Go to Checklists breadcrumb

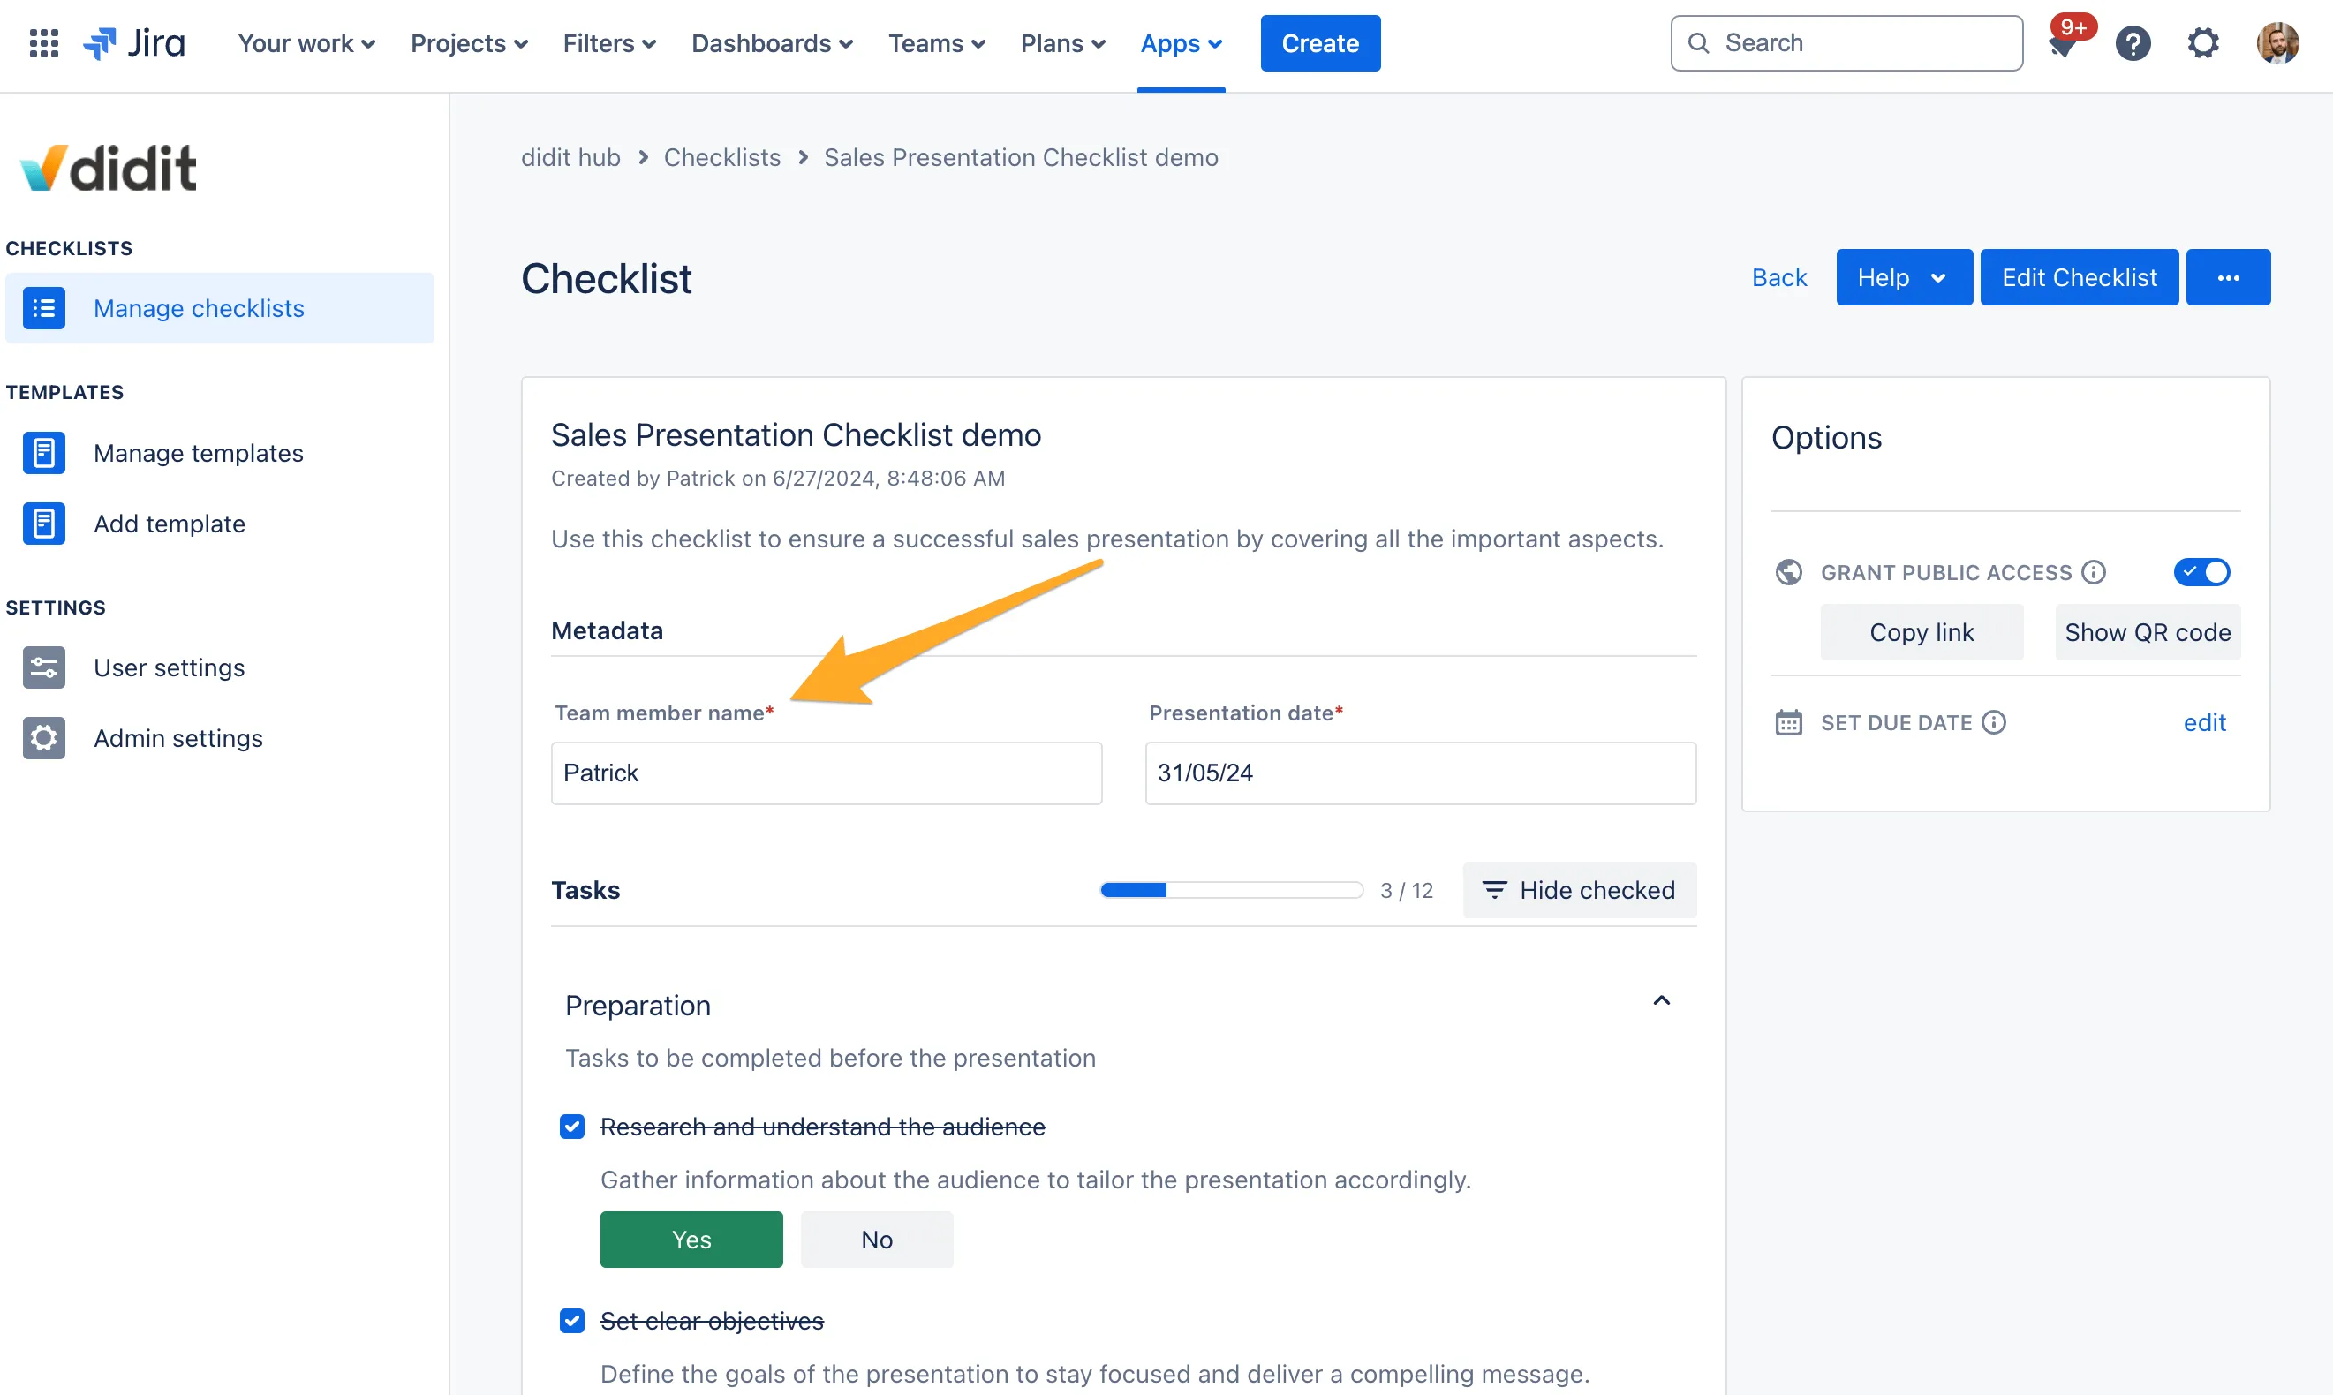[722, 157]
